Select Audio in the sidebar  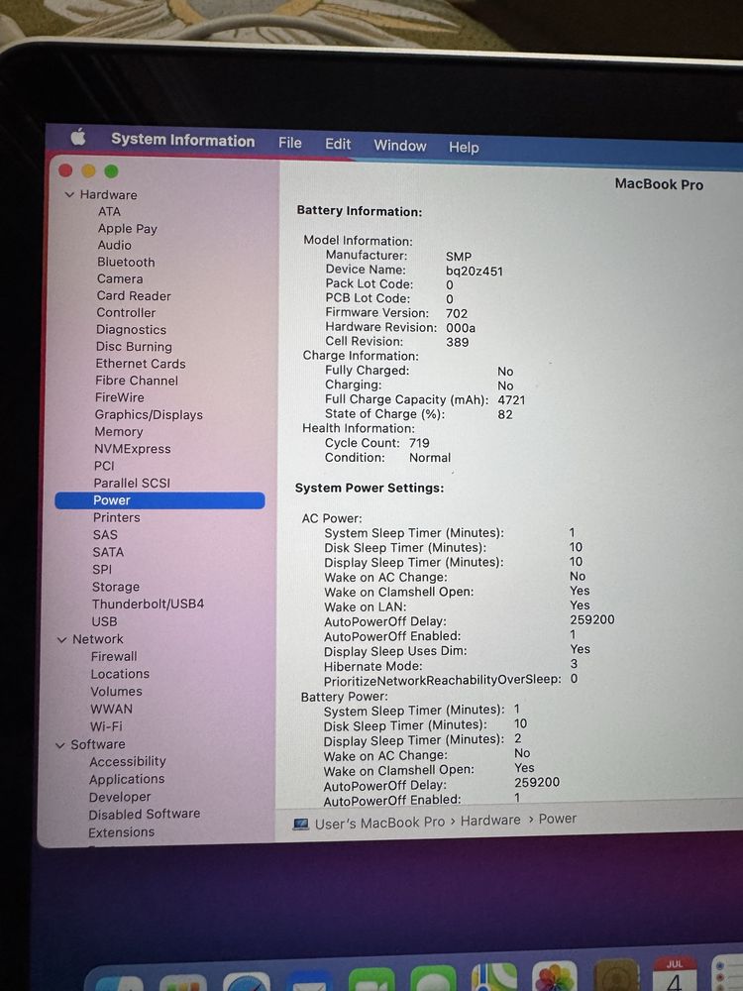tap(114, 245)
